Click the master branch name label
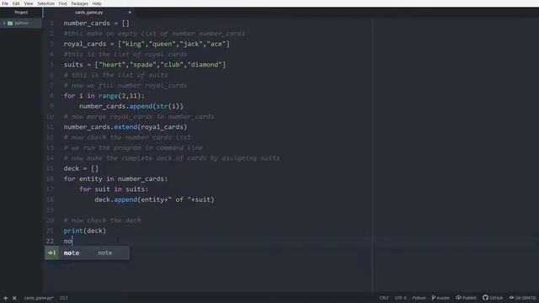 443,298
